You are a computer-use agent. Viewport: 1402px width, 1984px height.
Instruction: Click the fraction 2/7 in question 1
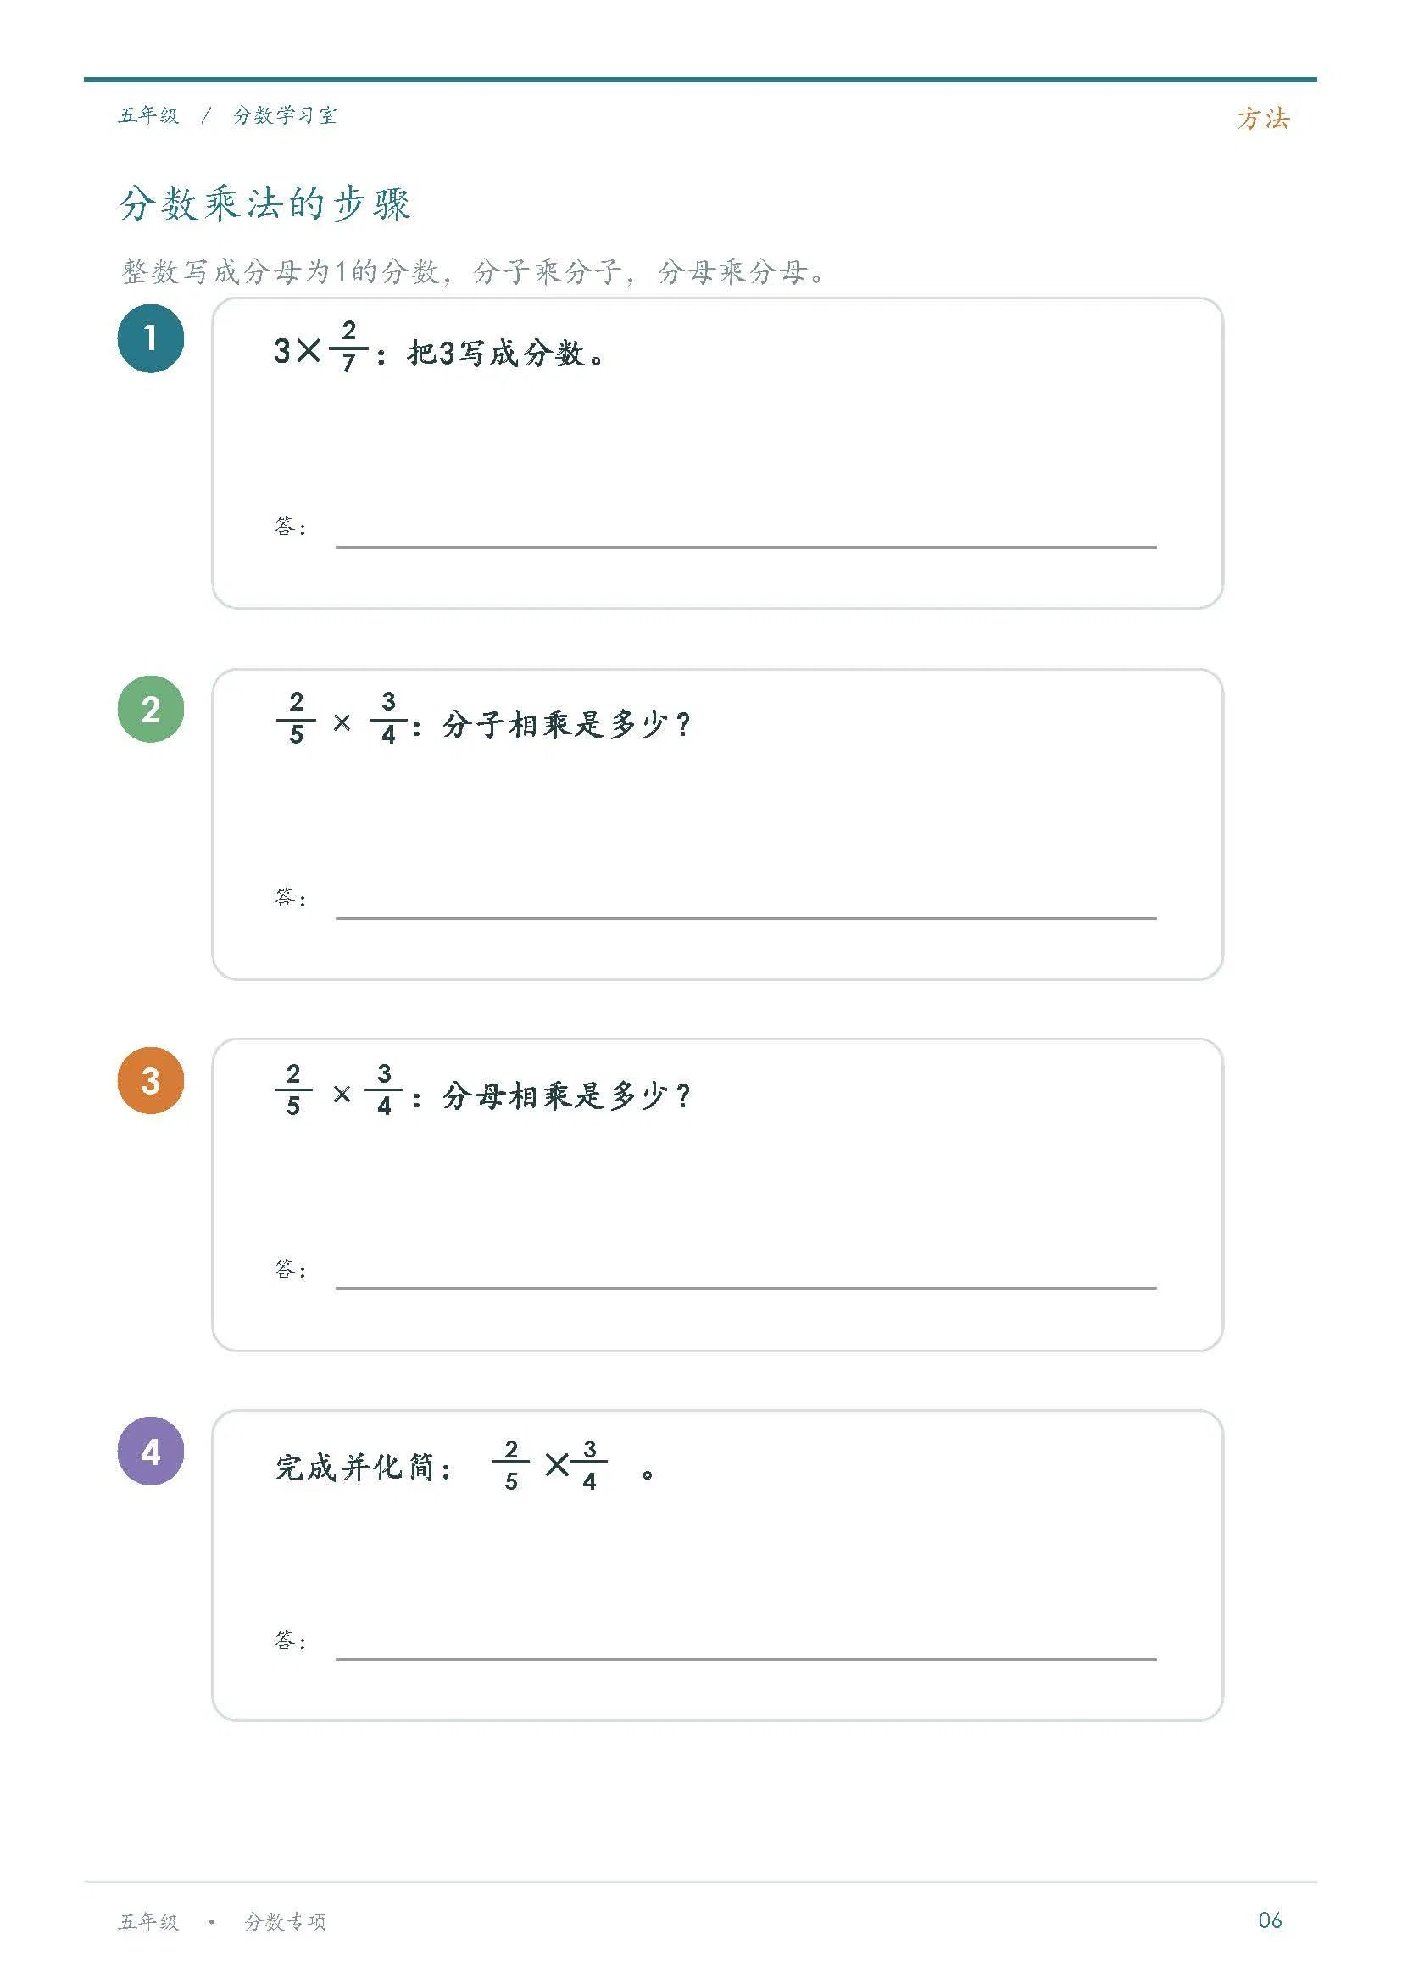coord(348,347)
